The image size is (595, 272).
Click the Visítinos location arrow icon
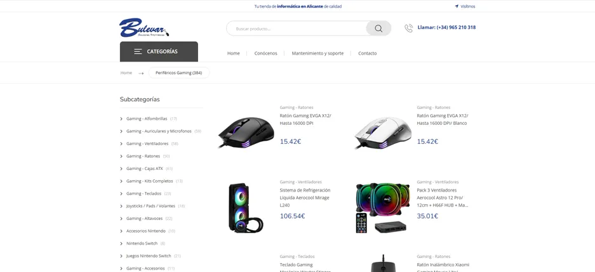(x=457, y=6)
